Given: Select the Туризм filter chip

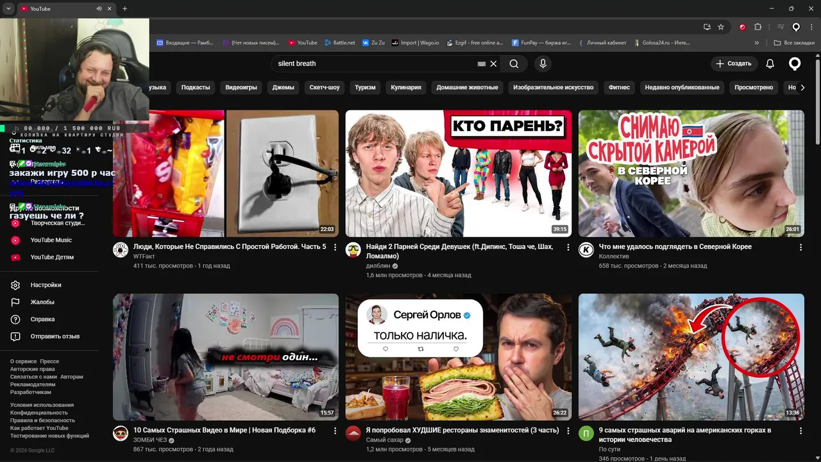Looking at the screenshot, I should click(365, 87).
